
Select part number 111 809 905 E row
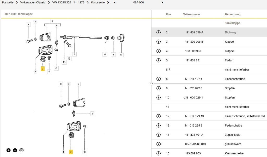194,42
